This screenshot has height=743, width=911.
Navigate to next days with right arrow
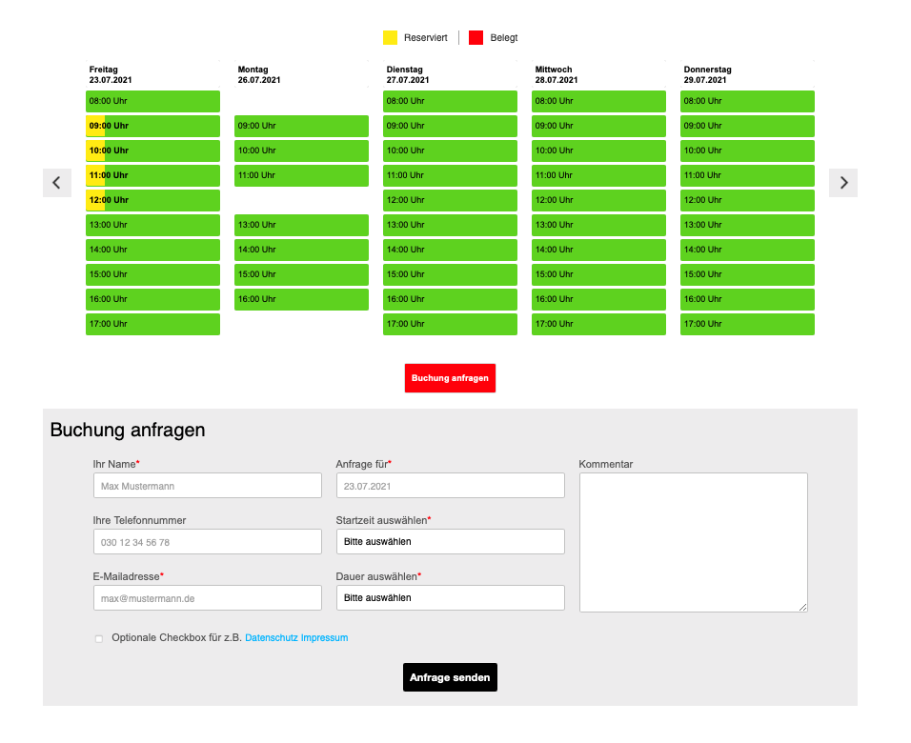(842, 183)
